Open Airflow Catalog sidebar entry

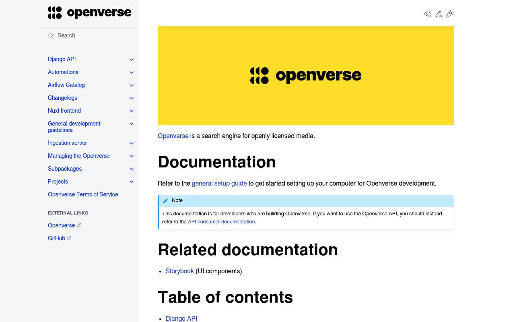[66, 85]
